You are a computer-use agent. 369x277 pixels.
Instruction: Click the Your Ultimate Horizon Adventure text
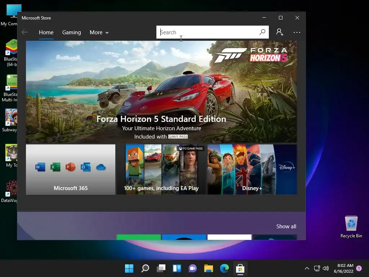click(161, 128)
